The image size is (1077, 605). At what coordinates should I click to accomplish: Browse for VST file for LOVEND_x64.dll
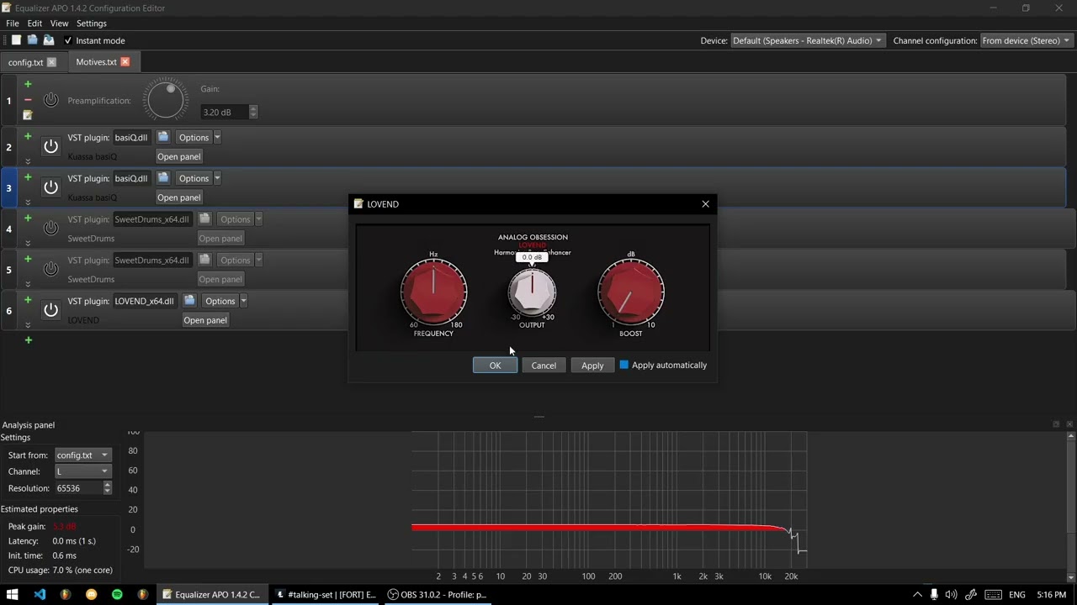tap(189, 301)
